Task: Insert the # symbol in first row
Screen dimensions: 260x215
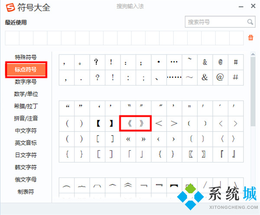Action: coord(236,62)
